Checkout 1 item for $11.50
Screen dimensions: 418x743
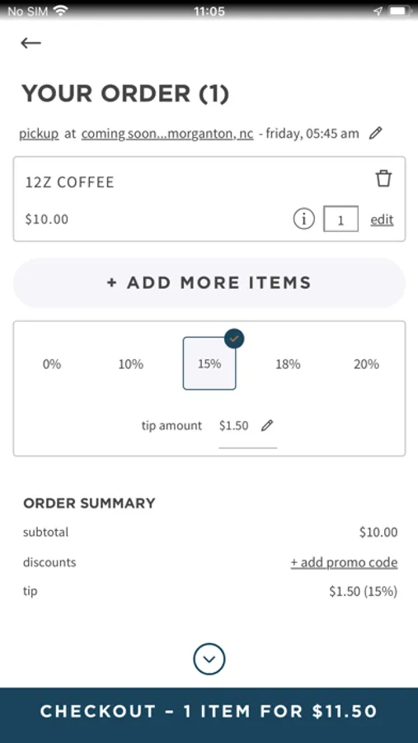pyautogui.click(x=209, y=712)
